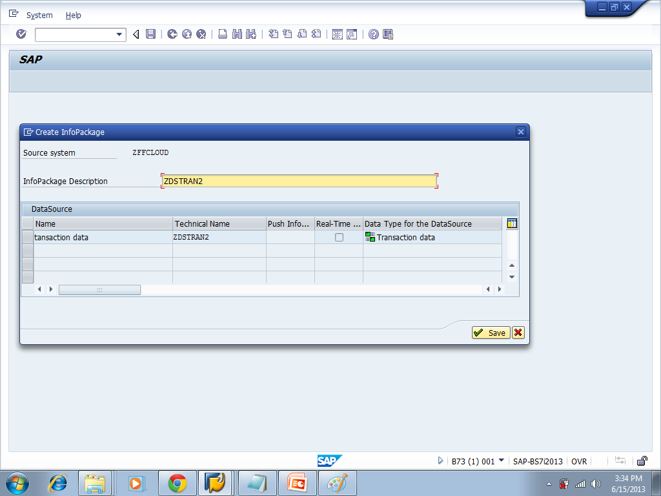Click the select-all corner cell of table
The height and width of the screenshot is (496, 661).
[27, 223]
